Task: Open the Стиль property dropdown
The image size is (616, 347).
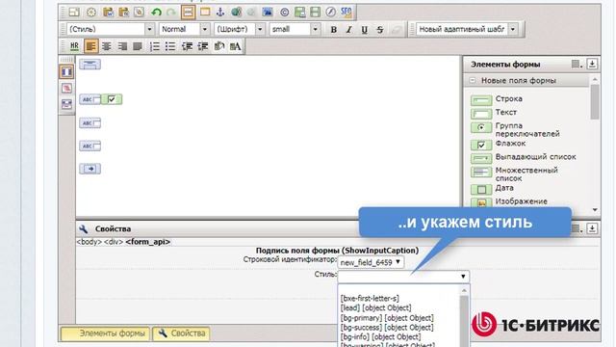Action: [403, 277]
